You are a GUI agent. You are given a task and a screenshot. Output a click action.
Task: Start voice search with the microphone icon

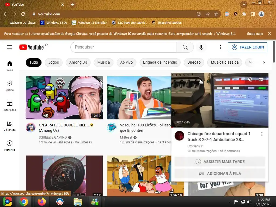(201, 47)
